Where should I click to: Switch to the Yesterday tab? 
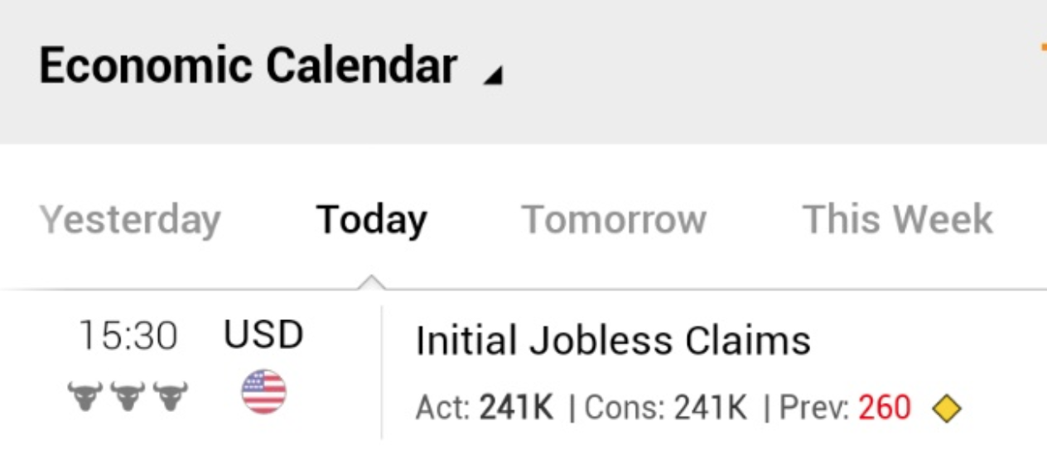[130, 220]
